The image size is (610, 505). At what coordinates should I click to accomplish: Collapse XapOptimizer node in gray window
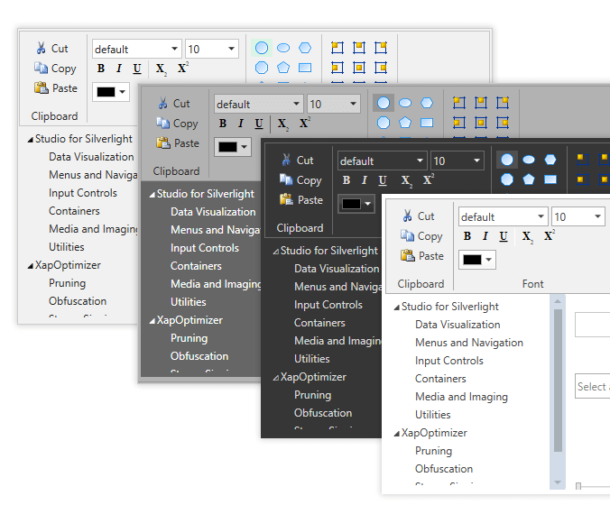(x=152, y=321)
